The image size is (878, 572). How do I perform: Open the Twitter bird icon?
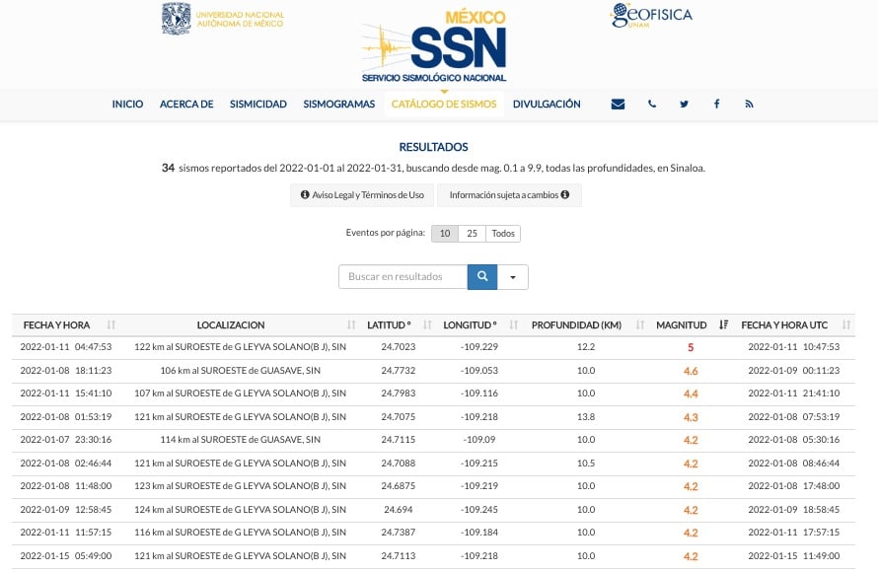tap(684, 105)
